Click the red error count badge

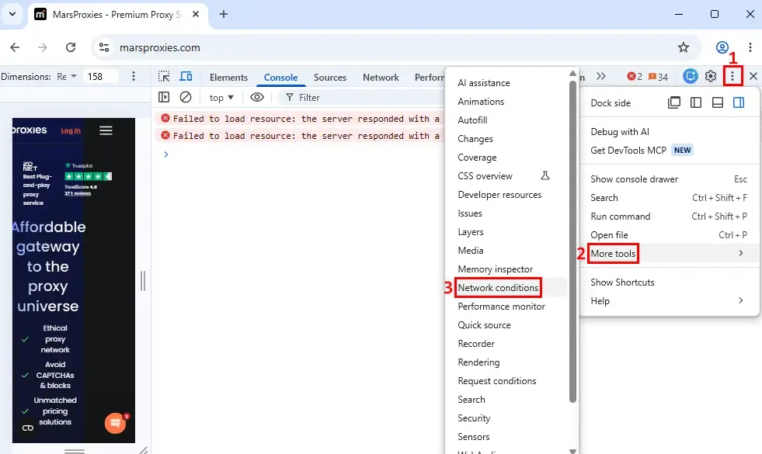634,76
